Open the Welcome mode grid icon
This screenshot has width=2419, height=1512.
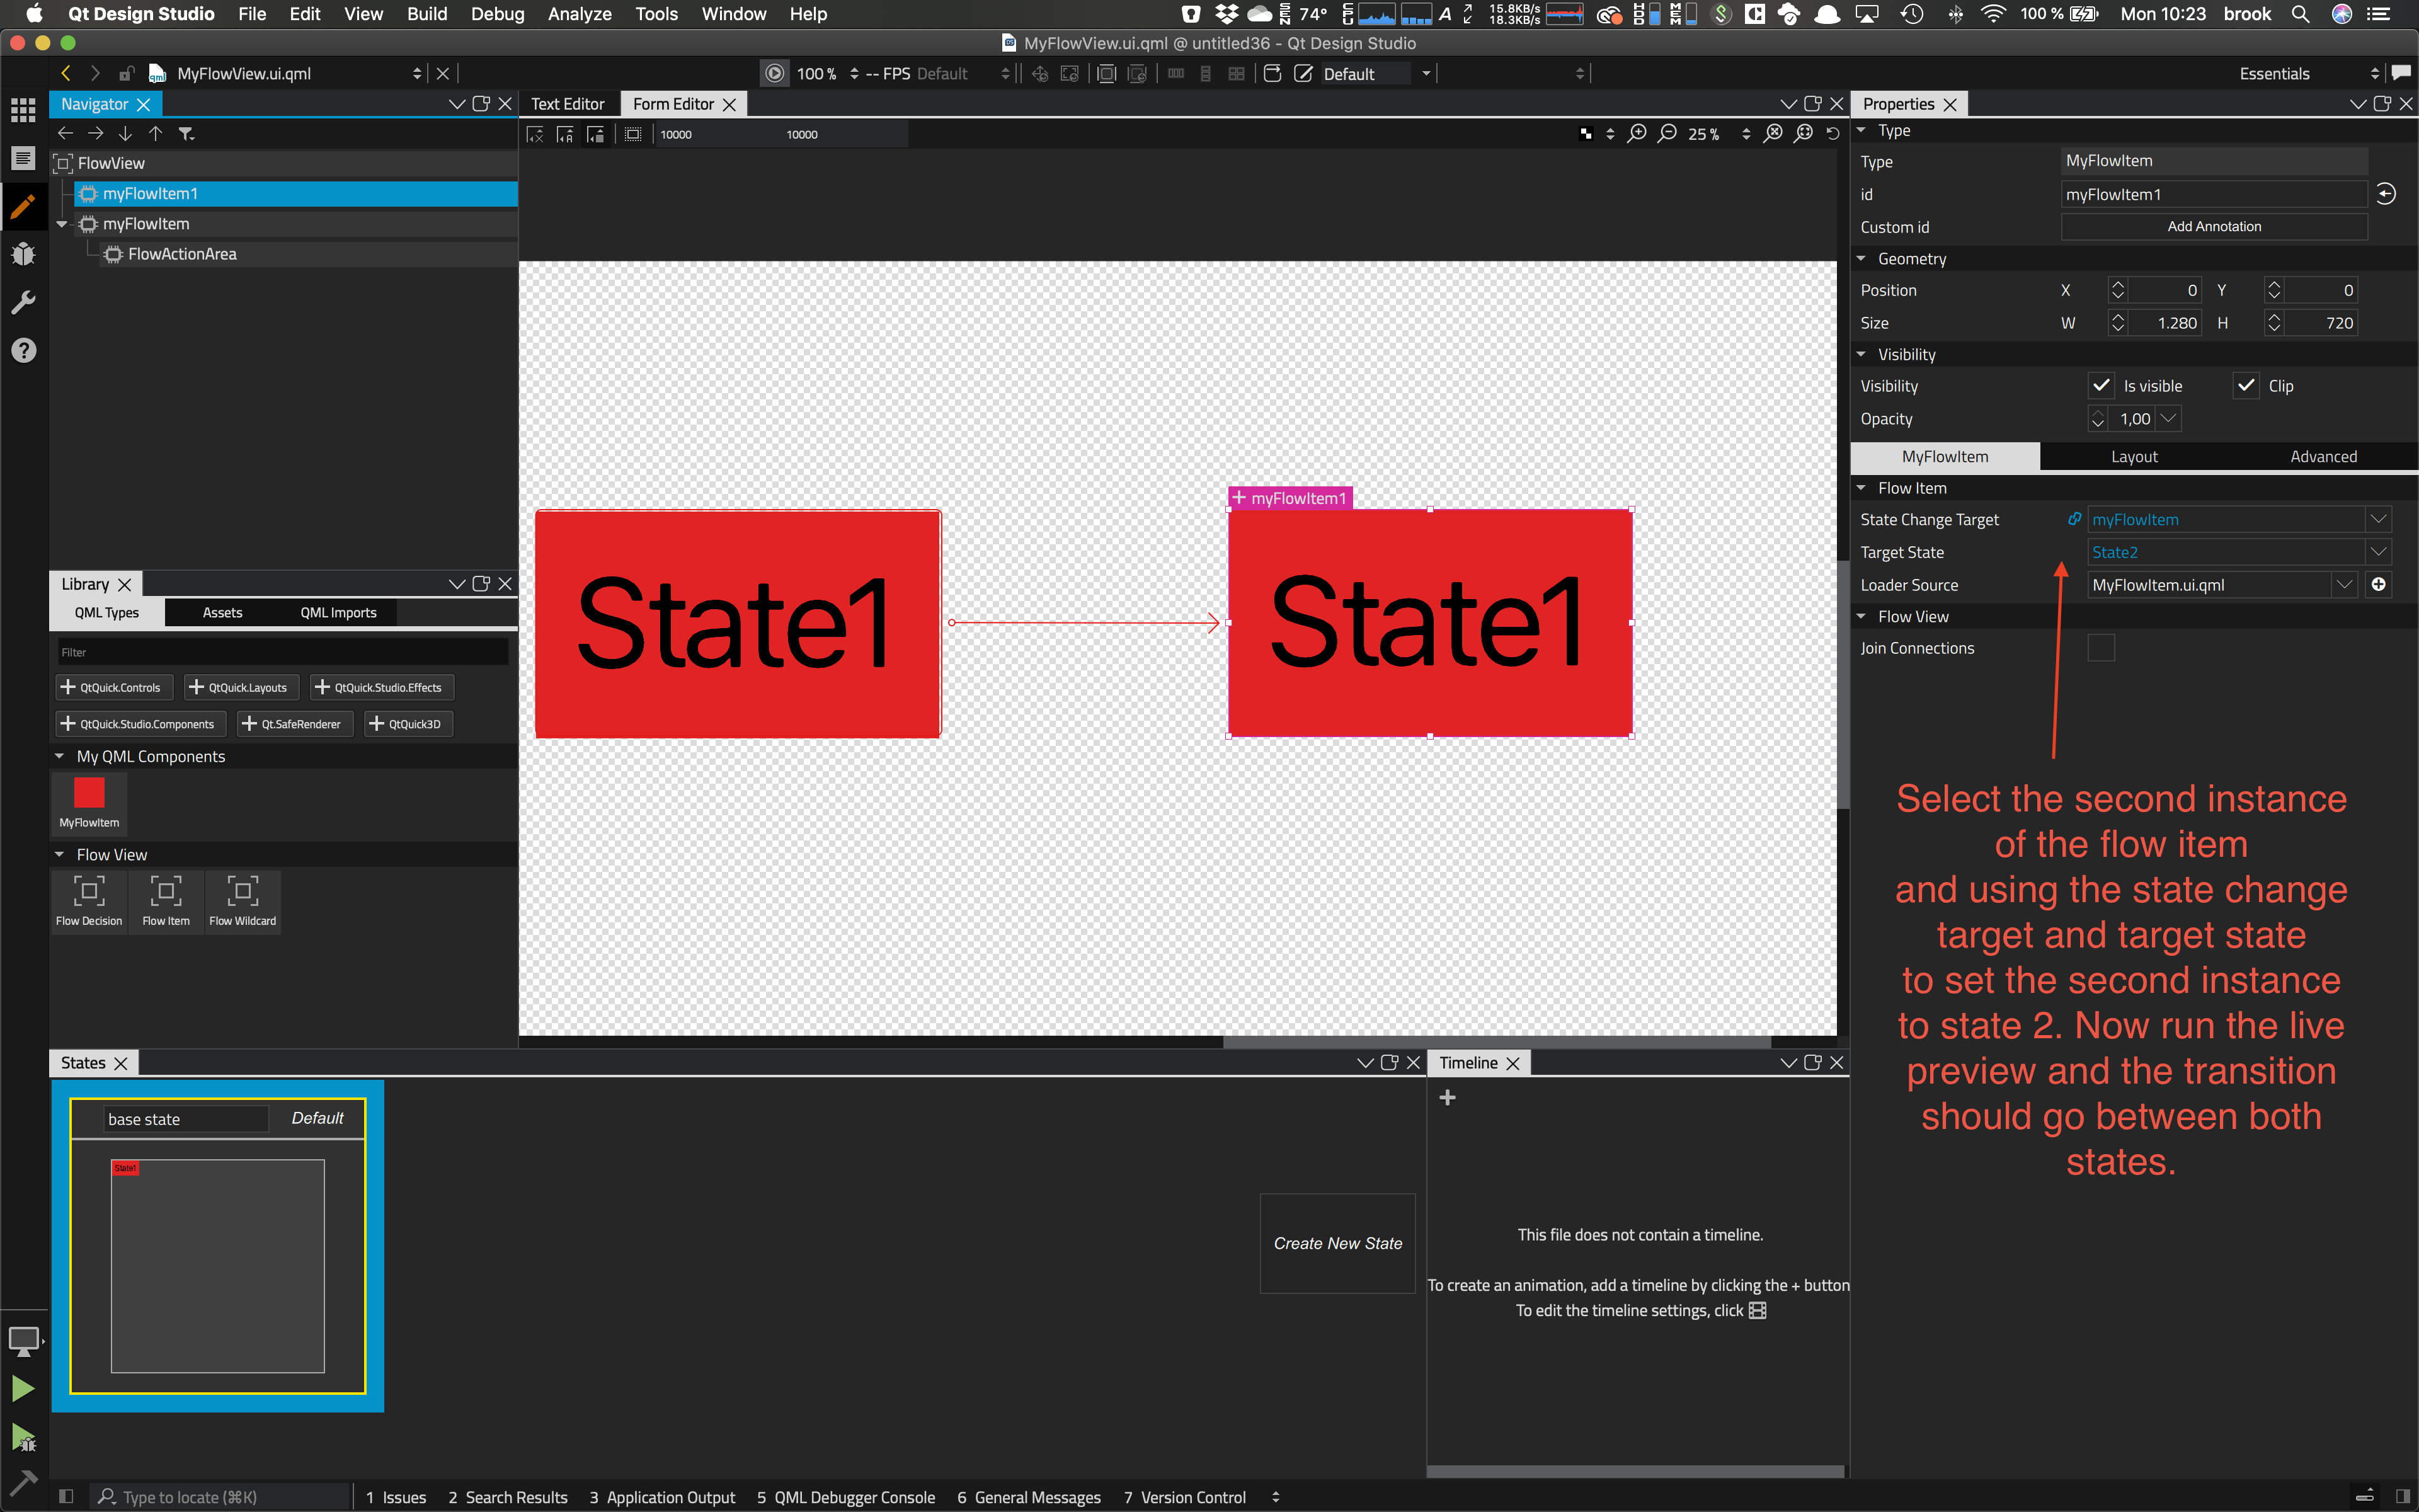tap(23, 109)
